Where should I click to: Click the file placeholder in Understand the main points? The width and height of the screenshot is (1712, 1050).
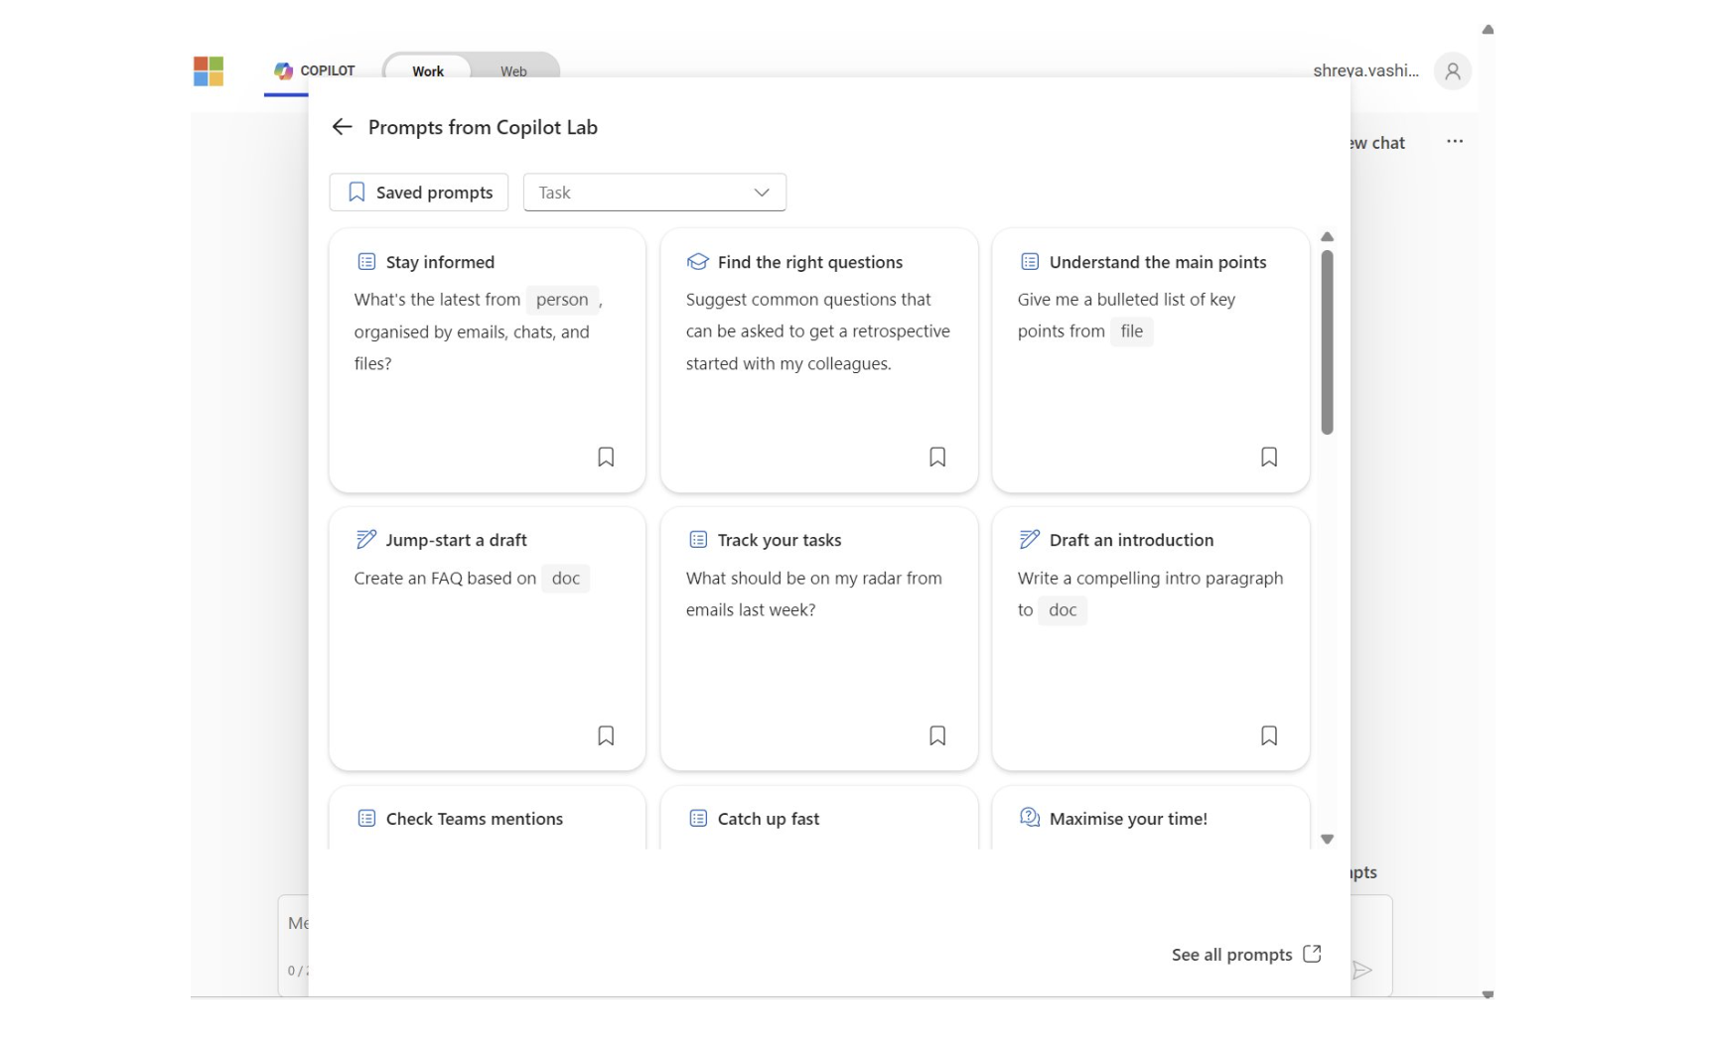[1131, 331]
